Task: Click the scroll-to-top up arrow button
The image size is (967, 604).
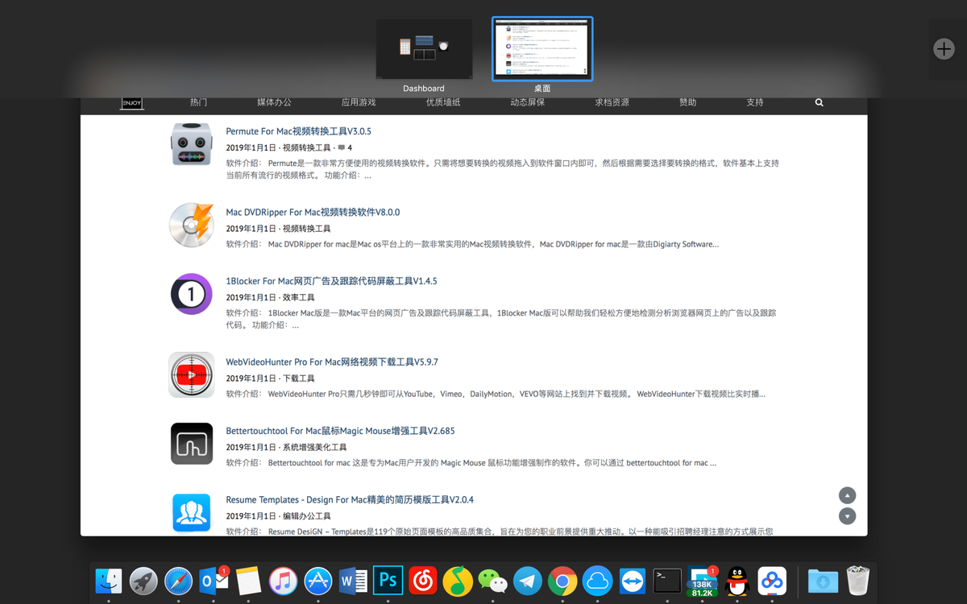Action: (847, 495)
